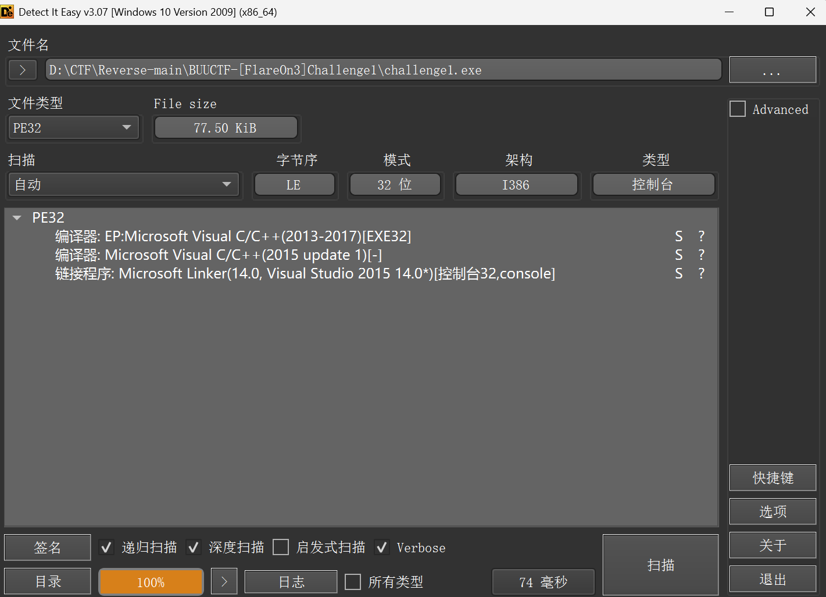Open the 扫描 mode dropdown set to 自动
The width and height of the screenshot is (826, 597).
(123, 185)
